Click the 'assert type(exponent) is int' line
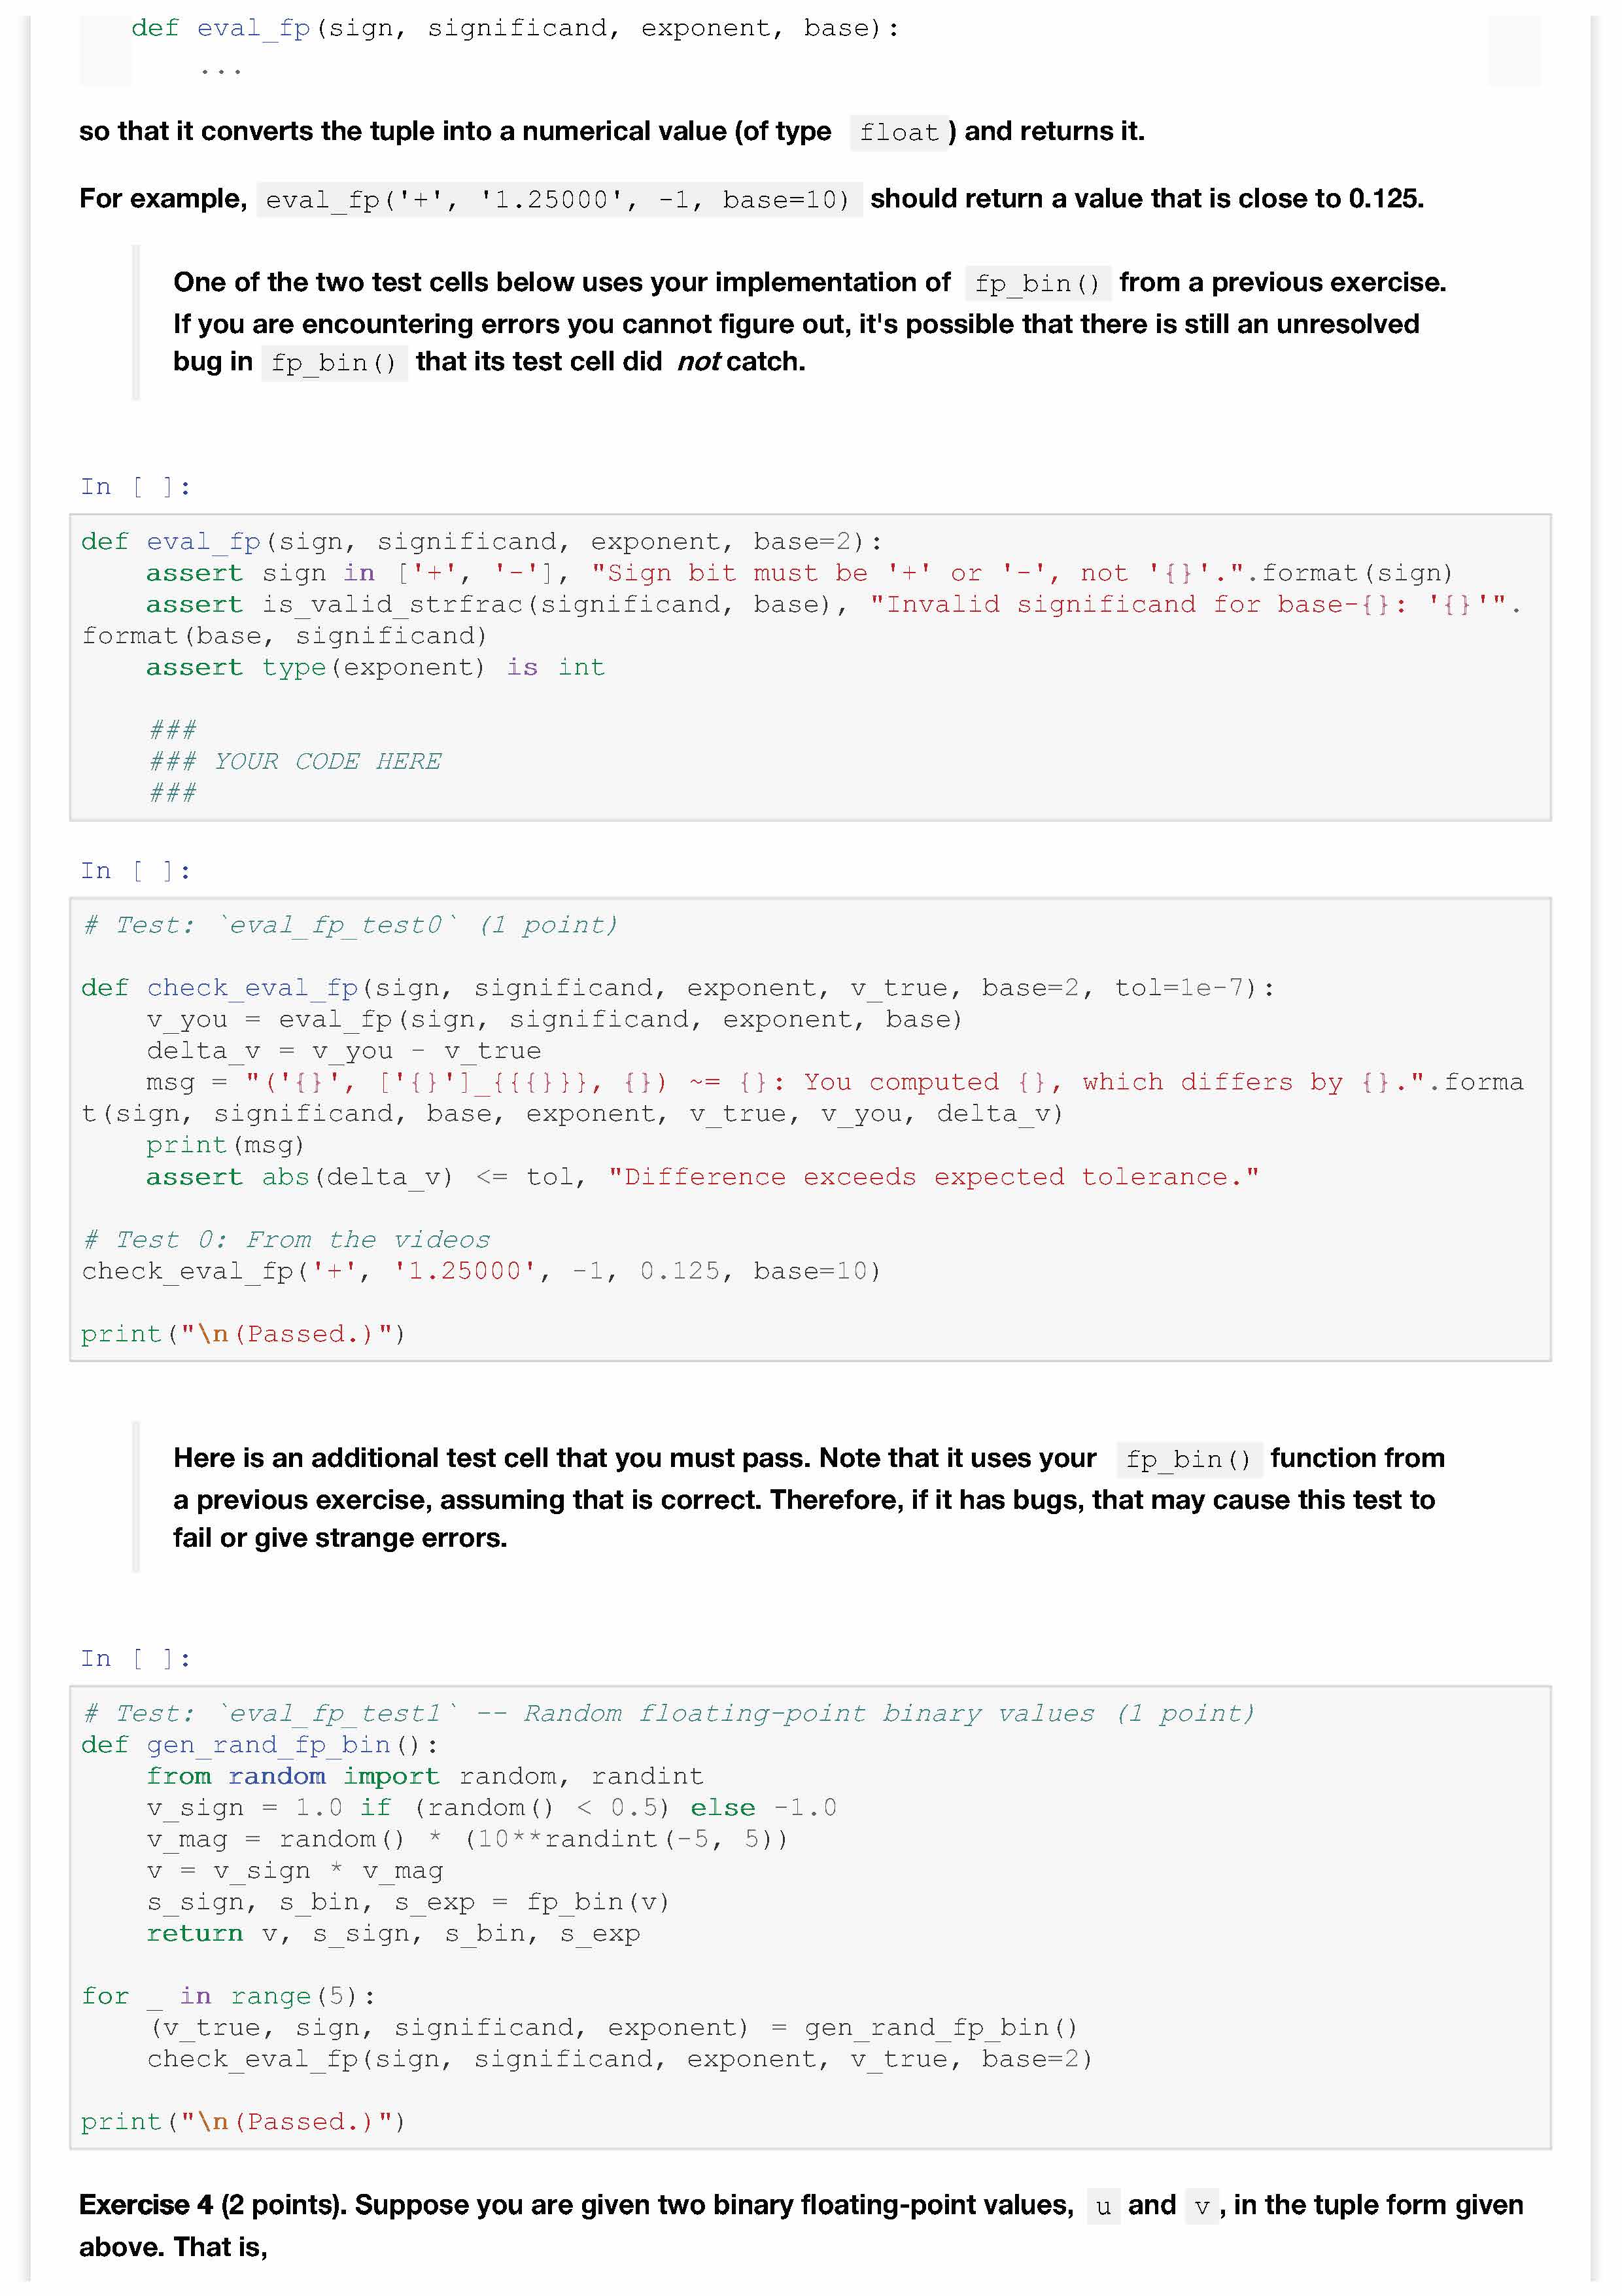The height and width of the screenshot is (2296, 1622). click(x=375, y=668)
